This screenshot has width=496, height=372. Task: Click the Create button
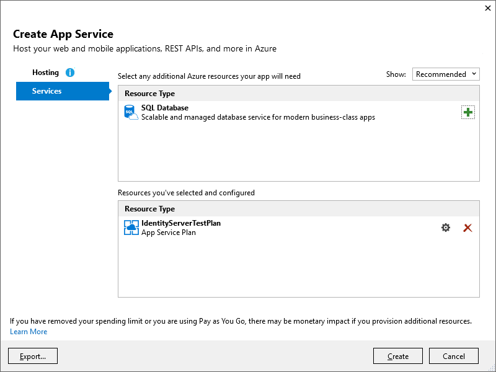click(397, 356)
